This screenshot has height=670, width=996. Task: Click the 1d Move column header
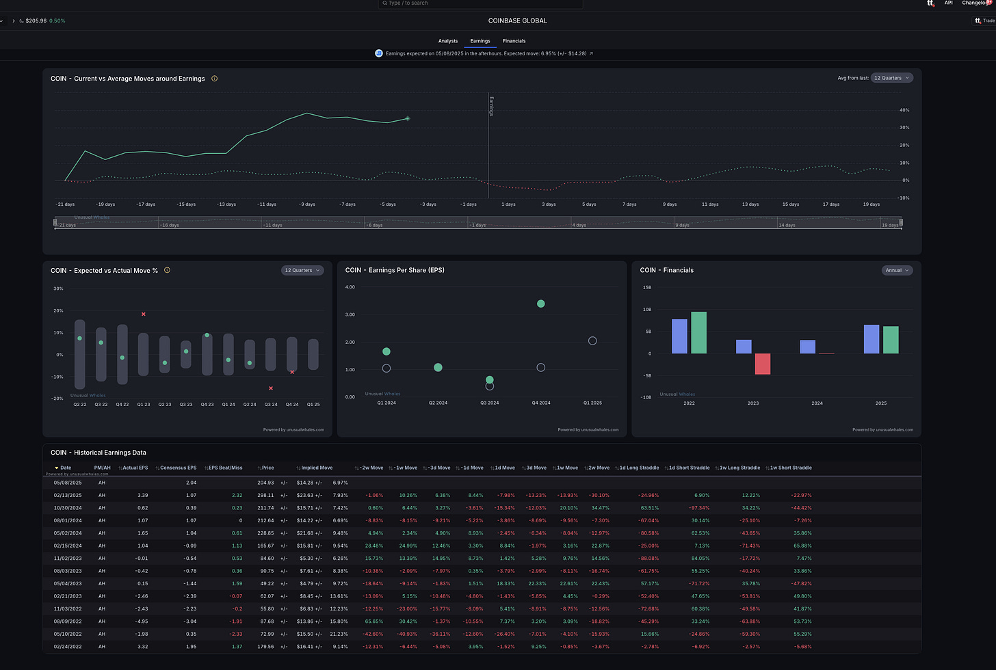pos(501,468)
